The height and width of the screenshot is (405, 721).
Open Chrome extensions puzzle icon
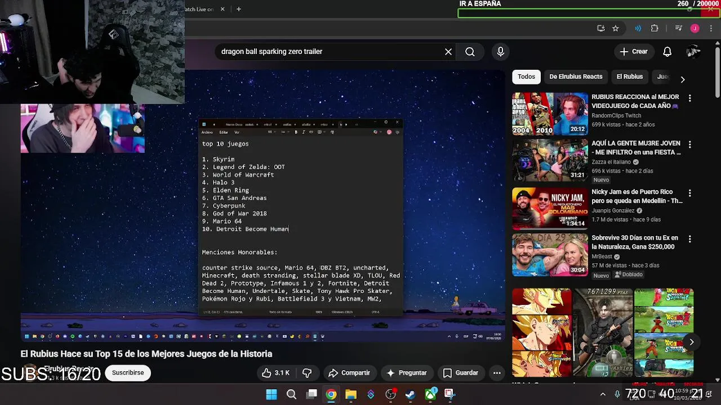coord(654,28)
